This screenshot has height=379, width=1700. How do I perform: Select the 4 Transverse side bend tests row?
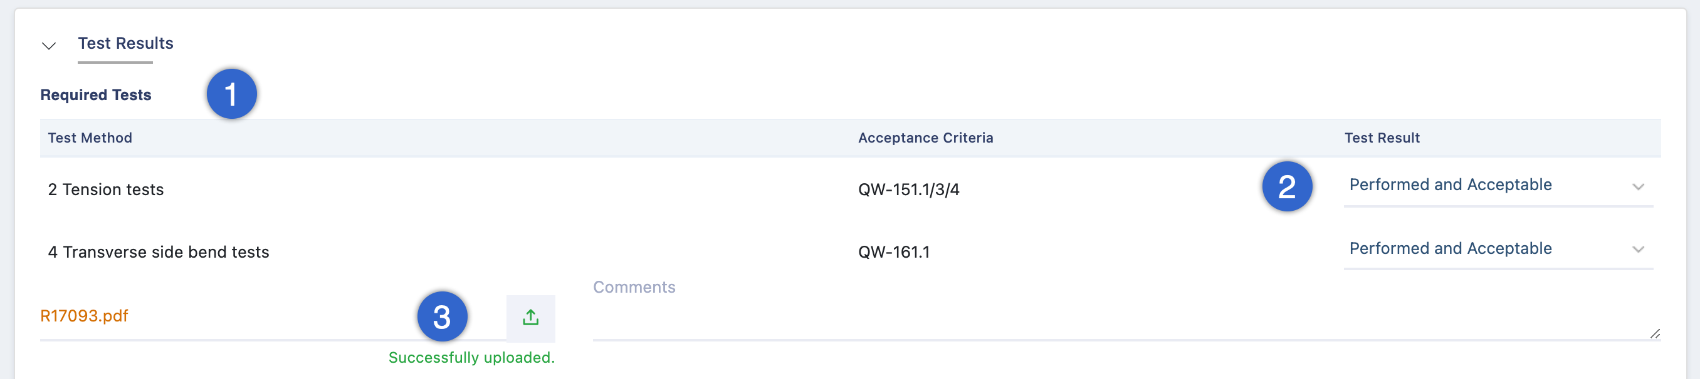click(x=850, y=251)
